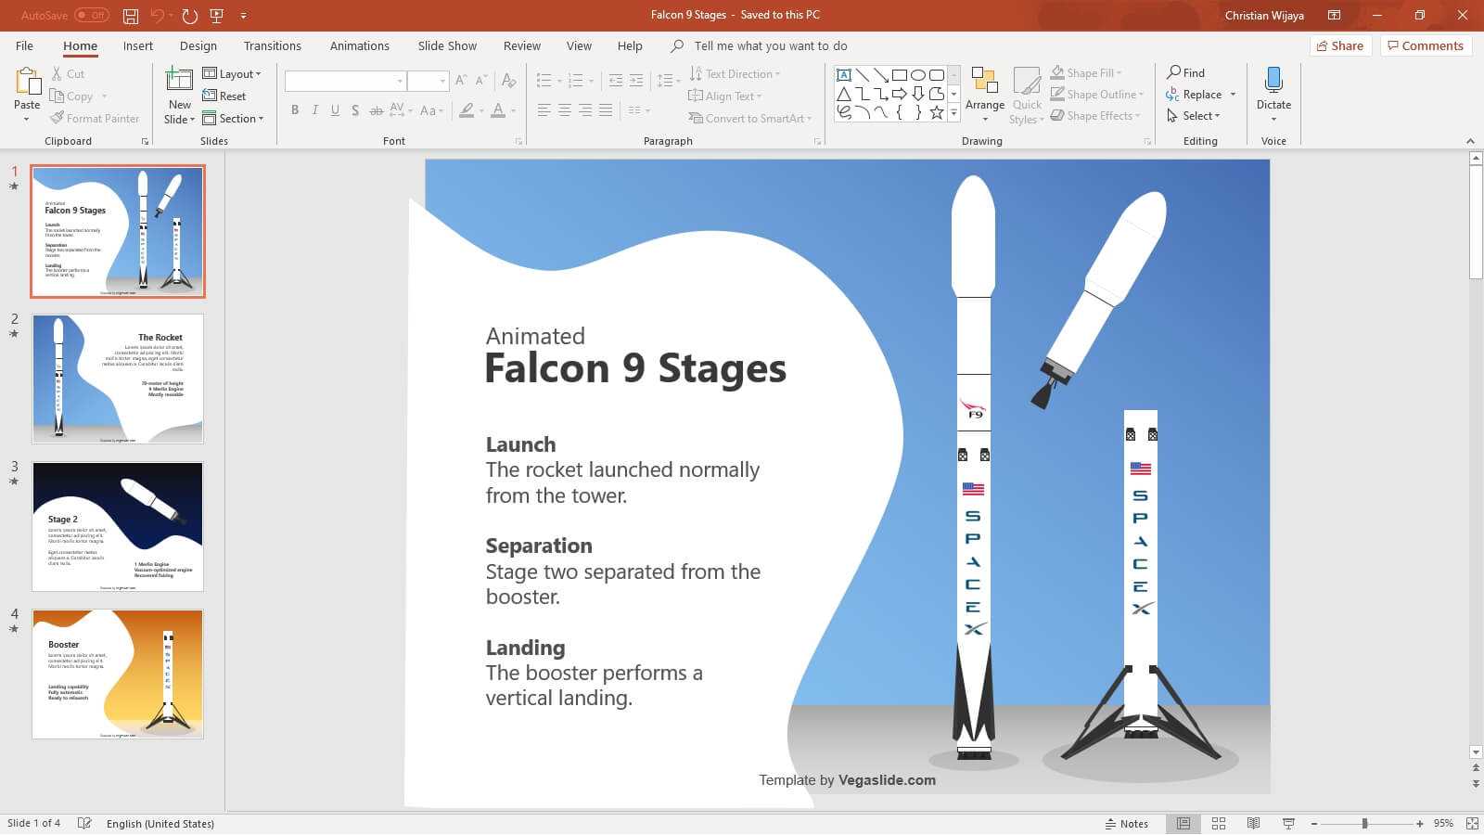Image resolution: width=1484 pixels, height=835 pixels.
Task: Insert a text box shape
Action: point(843,75)
